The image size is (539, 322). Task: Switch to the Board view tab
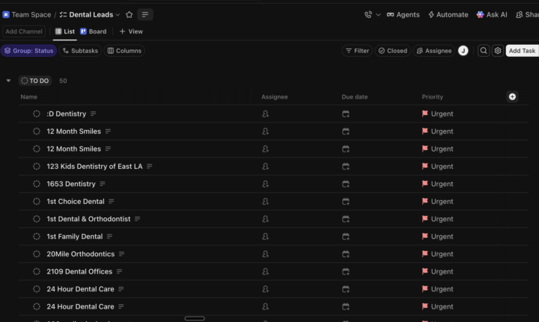tap(94, 31)
